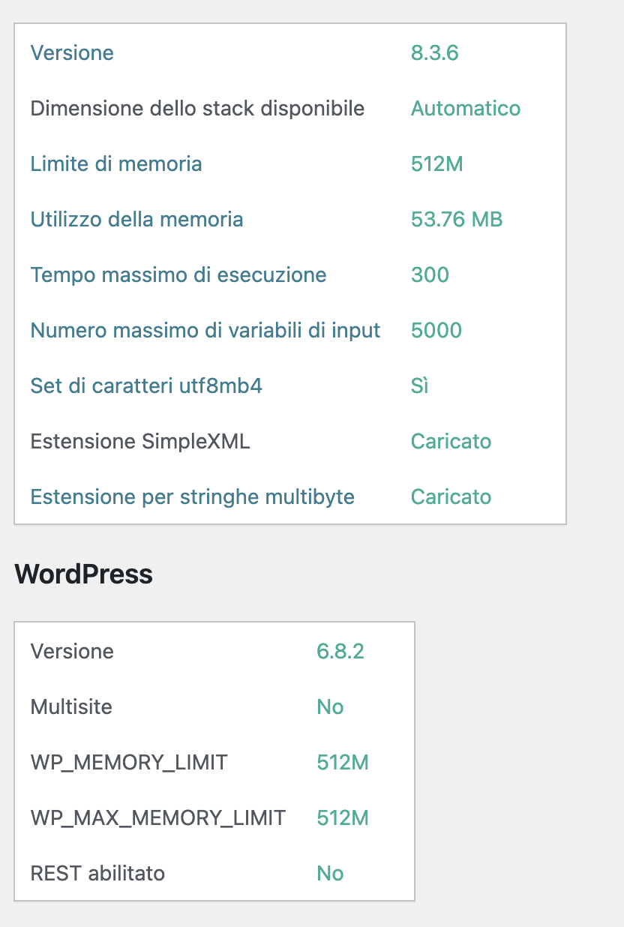Click the PHP Versione label link
Image resolution: width=624 pixels, height=927 pixels.
pos(72,52)
